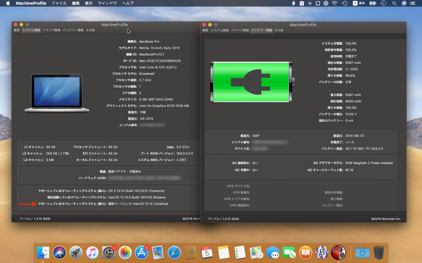The image size is (422, 263).
Task: Click design capacity value 6400 mAh
Action: tap(353, 101)
